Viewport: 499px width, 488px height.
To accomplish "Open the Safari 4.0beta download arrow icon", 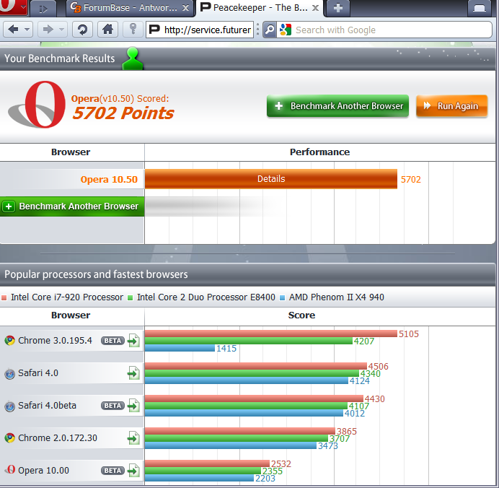I will coord(133,406).
